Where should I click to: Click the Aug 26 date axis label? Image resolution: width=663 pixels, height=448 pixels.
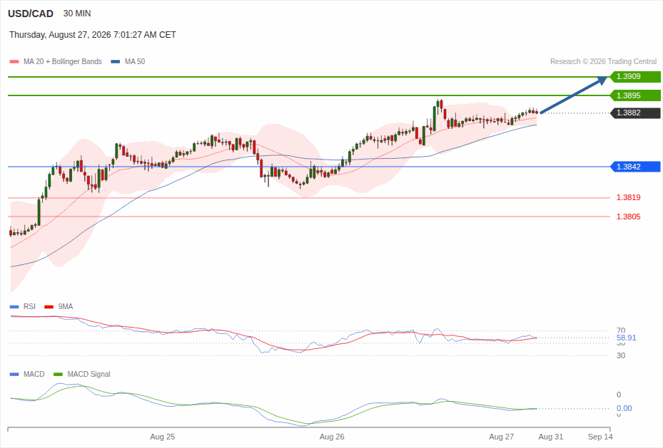point(332,437)
